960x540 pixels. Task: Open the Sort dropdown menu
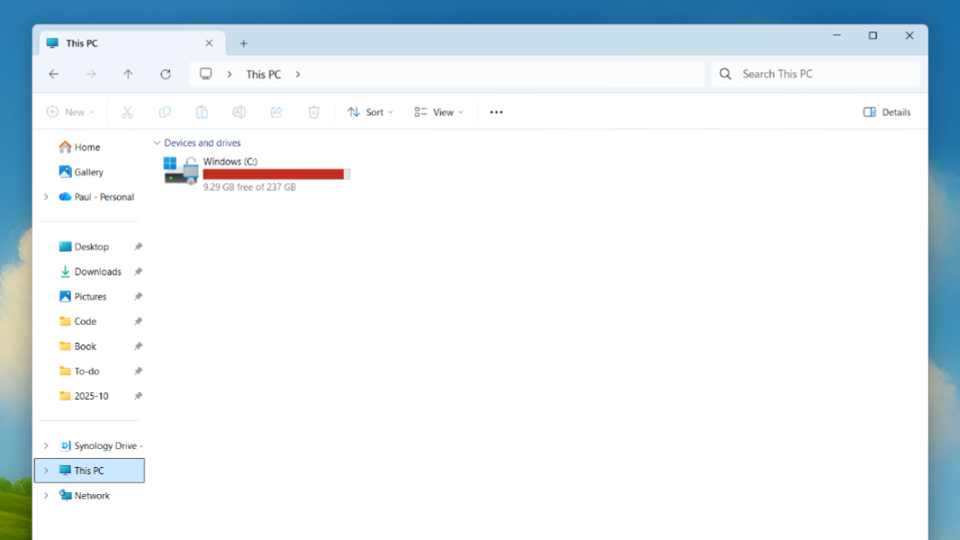370,112
